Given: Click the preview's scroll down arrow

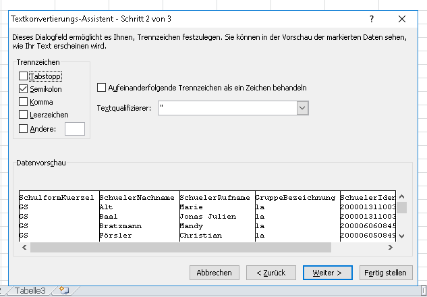Looking at the screenshot, I should click(401, 236).
